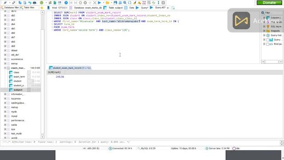Switch to the Database exam_marks_db tab
This screenshot has width=284, height=160.
pos(86,8)
